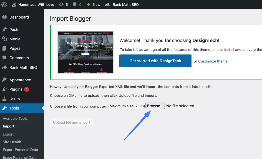Click the Pages document icon
262x159 pixels.
(x=4, y=48)
